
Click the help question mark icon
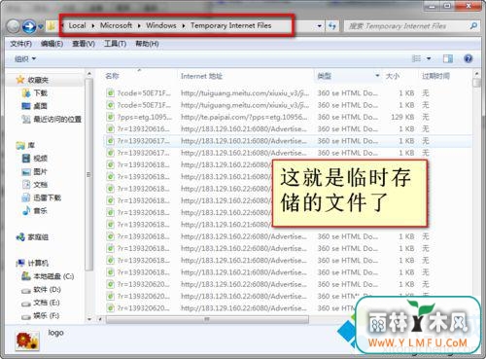coord(468,58)
